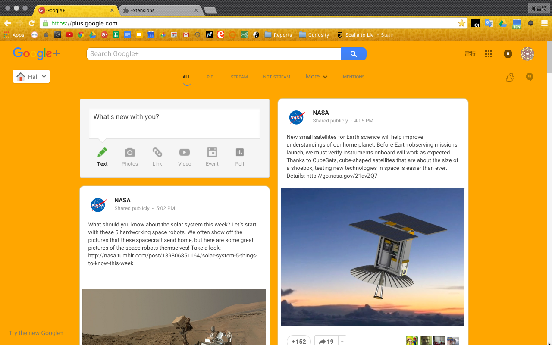Open the Hall navigation dropdown
Viewport: 552px width, 345px height.
pyautogui.click(x=31, y=76)
